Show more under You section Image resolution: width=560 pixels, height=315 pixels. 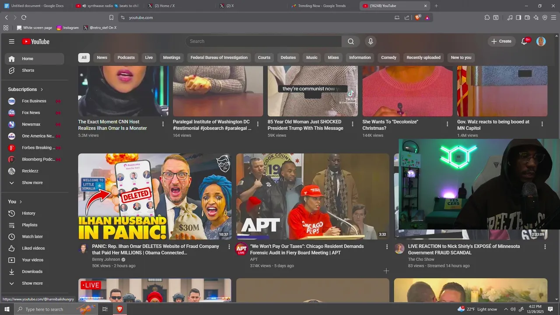(x=34, y=283)
